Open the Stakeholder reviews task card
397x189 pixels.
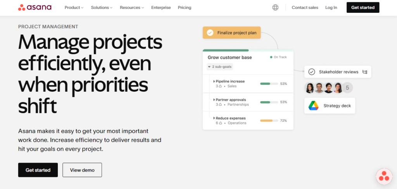click(x=338, y=72)
